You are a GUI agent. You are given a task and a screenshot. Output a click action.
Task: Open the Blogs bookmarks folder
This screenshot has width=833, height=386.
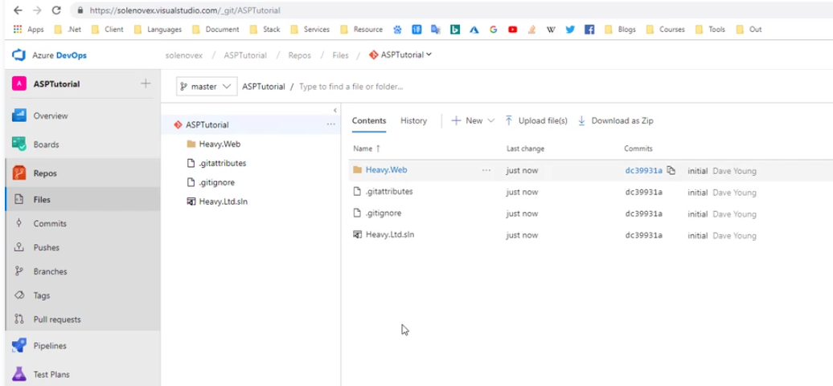(x=620, y=30)
